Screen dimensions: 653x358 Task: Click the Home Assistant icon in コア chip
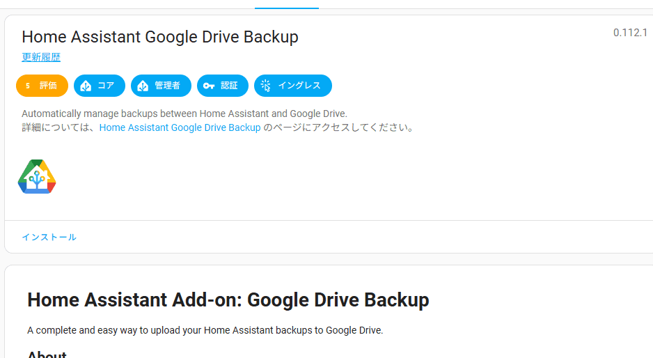coord(86,86)
